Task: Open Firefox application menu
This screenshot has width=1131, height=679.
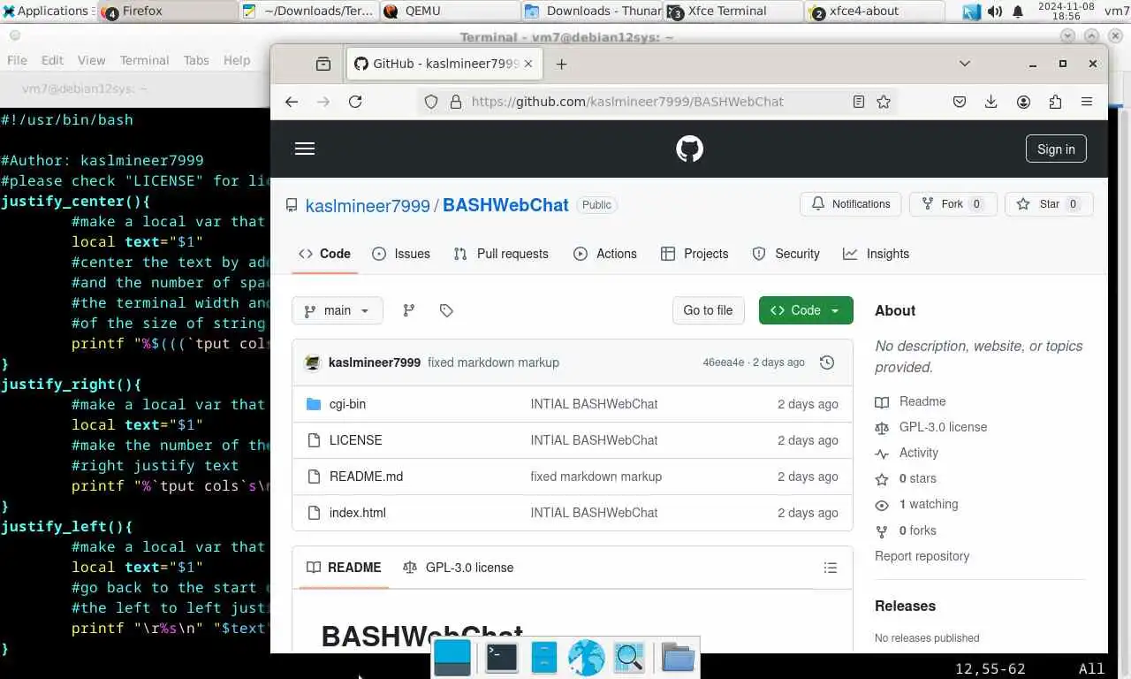Action: pos(1087,102)
